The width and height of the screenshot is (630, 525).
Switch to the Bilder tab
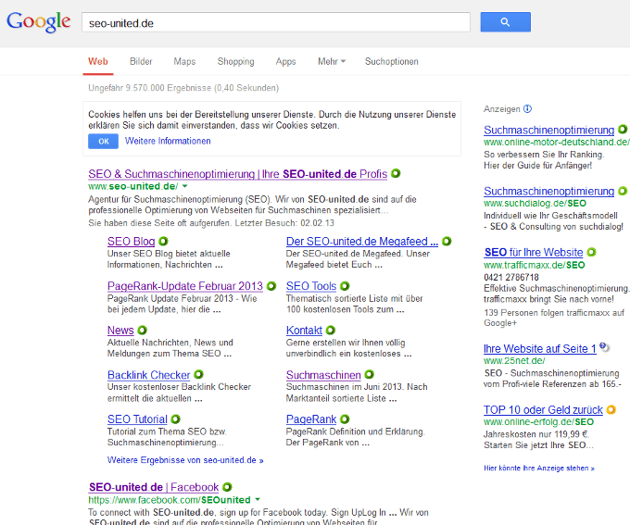(x=141, y=61)
